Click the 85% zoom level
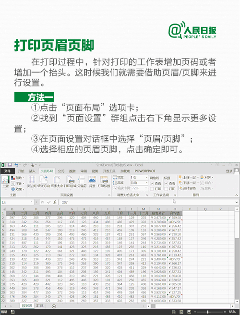Screen dimensions: 240x315 click(x=232, y=312)
